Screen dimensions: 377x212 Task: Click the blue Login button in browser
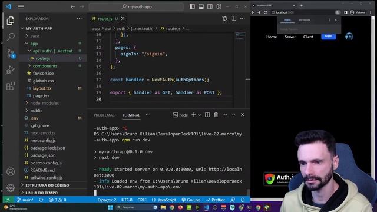[329, 37]
